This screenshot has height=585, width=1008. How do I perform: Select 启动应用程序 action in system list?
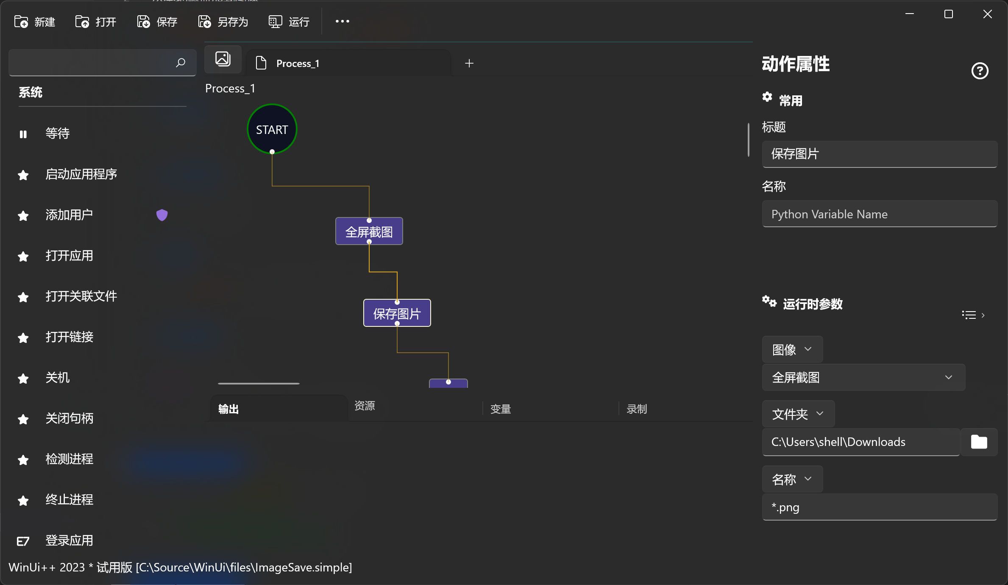click(x=81, y=174)
